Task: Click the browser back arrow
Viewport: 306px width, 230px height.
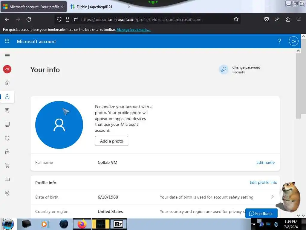Action: point(7,19)
